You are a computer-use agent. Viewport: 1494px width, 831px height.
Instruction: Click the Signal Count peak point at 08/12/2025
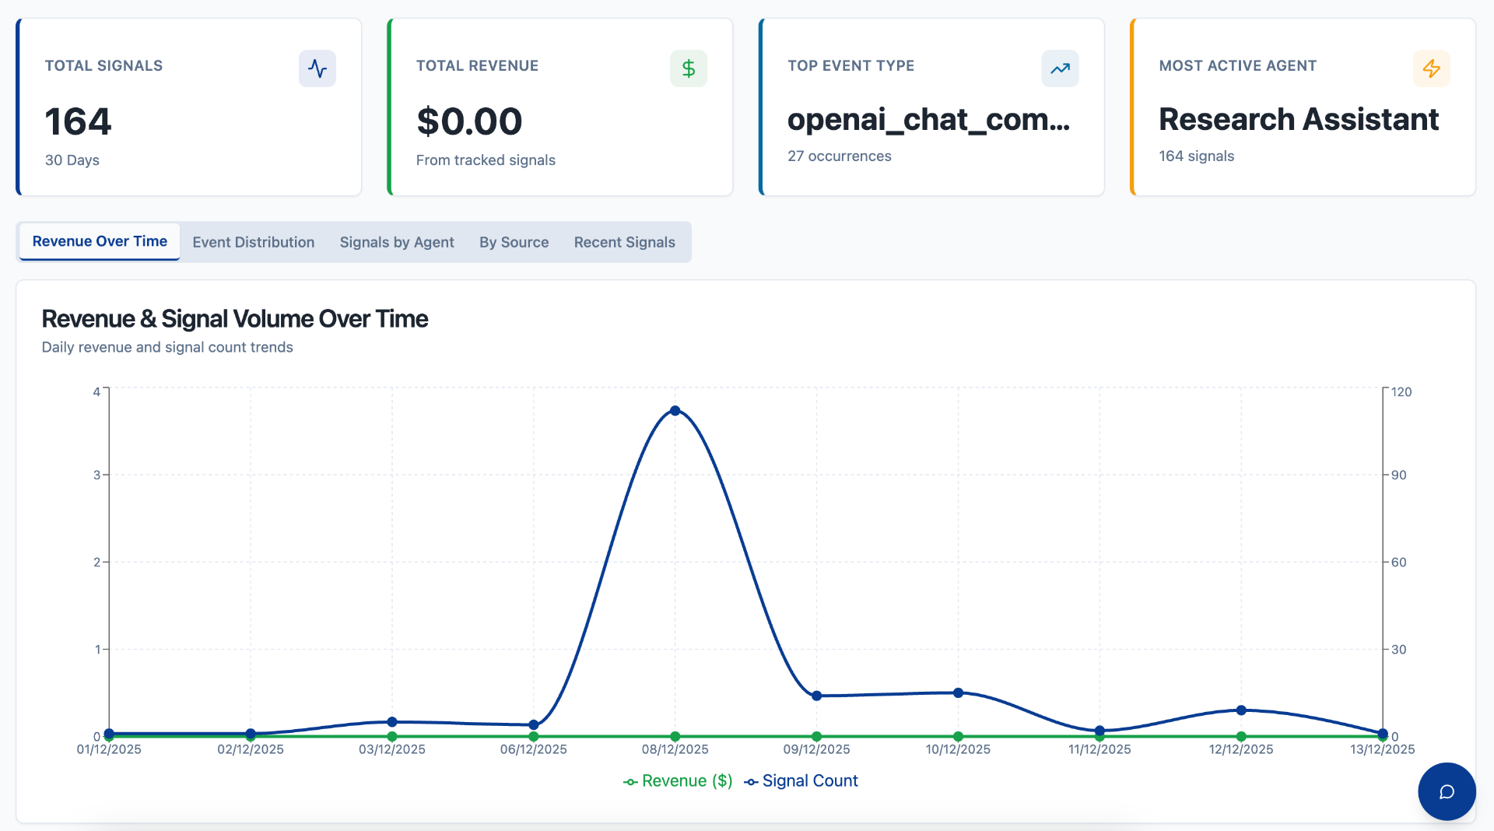[x=675, y=411]
